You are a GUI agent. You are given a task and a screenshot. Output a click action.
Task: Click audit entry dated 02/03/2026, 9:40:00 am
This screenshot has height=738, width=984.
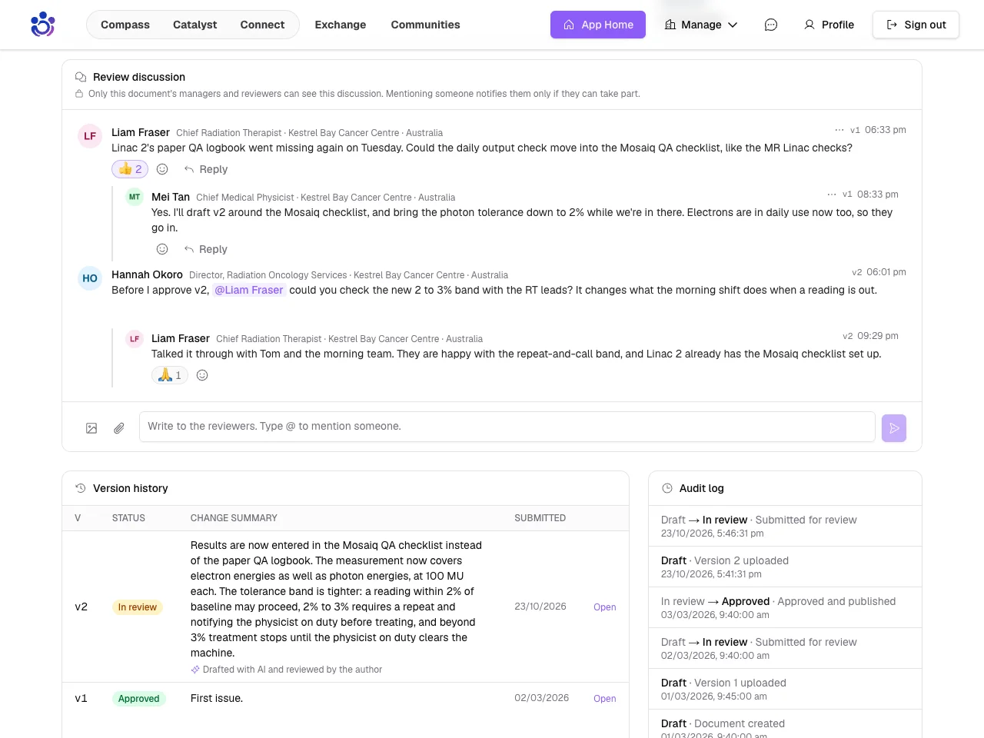(785, 648)
